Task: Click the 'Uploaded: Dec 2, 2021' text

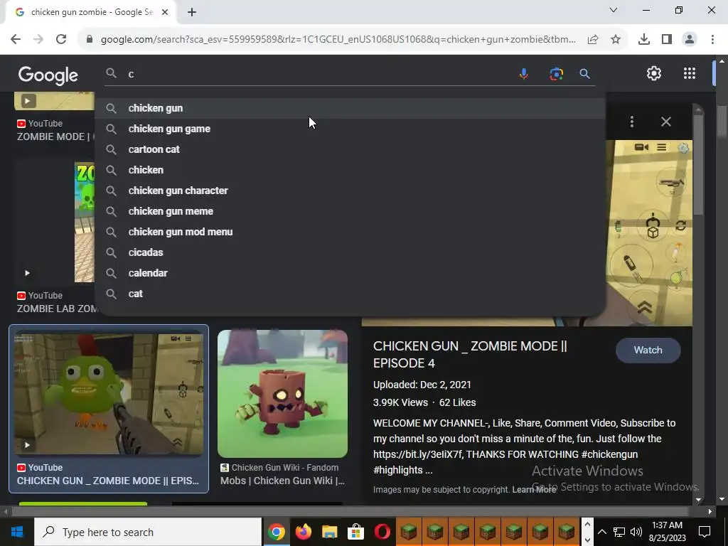Action: click(x=422, y=385)
